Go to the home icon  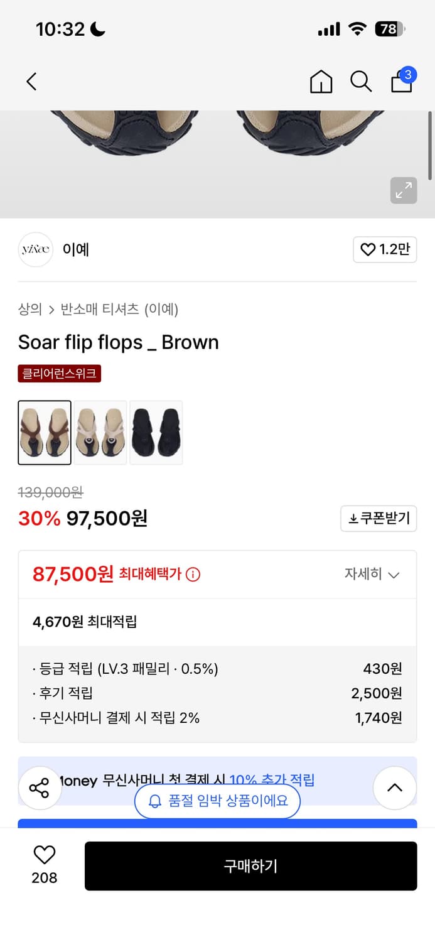point(321,82)
